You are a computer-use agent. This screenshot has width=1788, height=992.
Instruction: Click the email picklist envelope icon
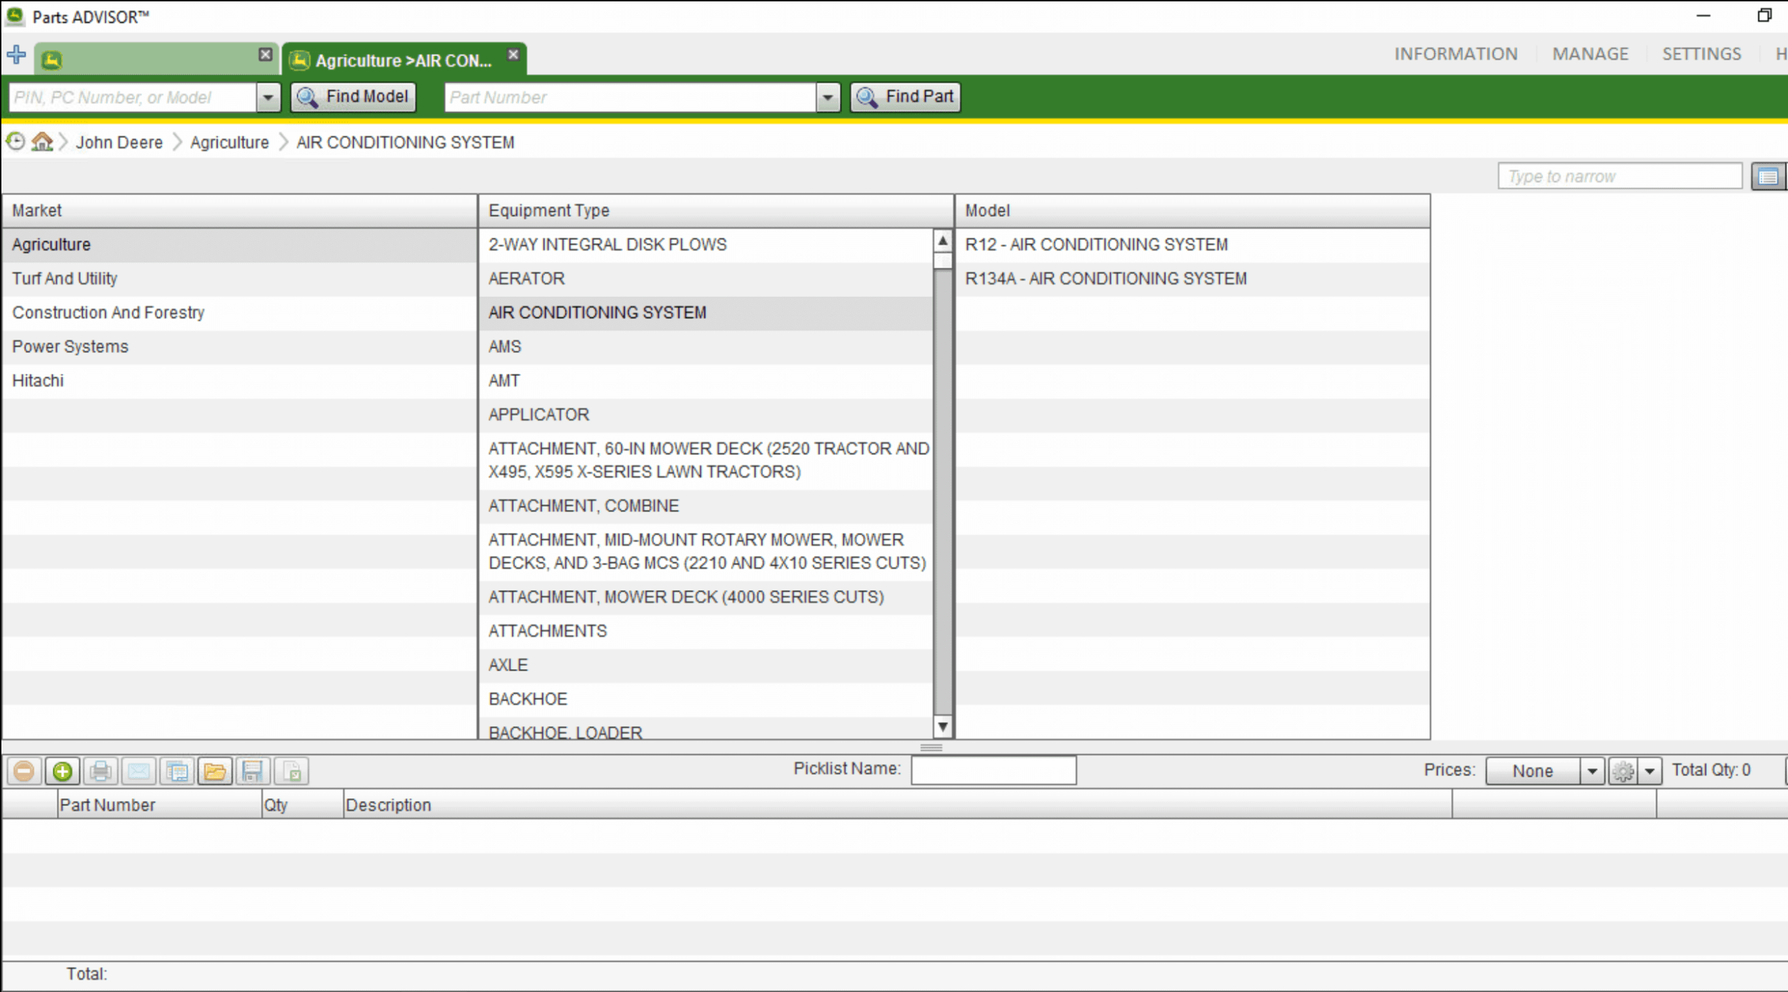point(139,771)
